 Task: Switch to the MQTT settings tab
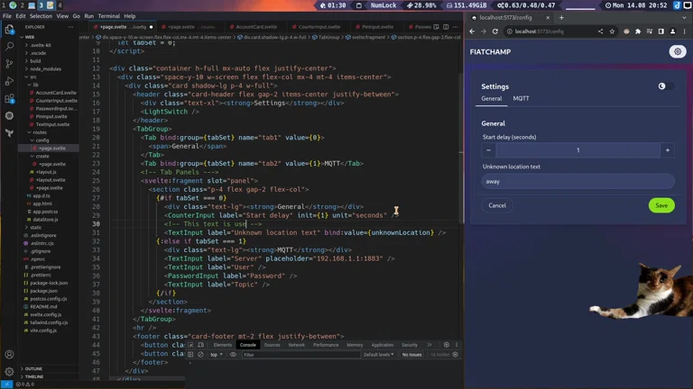point(521,99)
